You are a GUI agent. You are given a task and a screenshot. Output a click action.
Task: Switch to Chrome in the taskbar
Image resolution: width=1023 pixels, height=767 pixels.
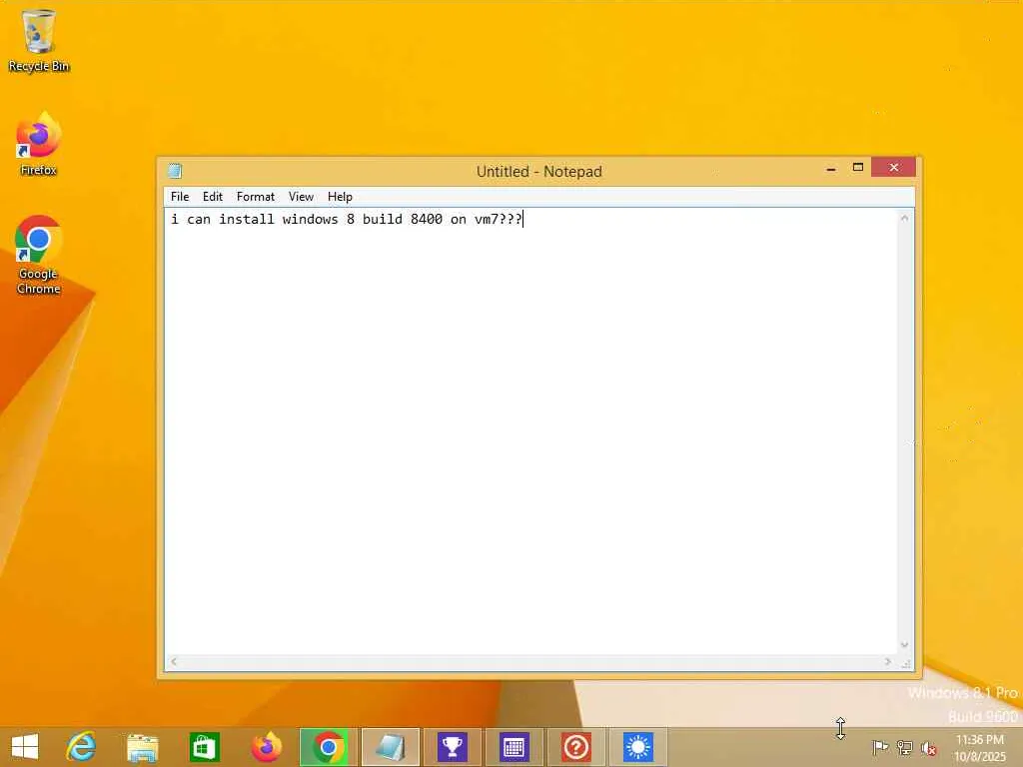[x=328, y=747]
